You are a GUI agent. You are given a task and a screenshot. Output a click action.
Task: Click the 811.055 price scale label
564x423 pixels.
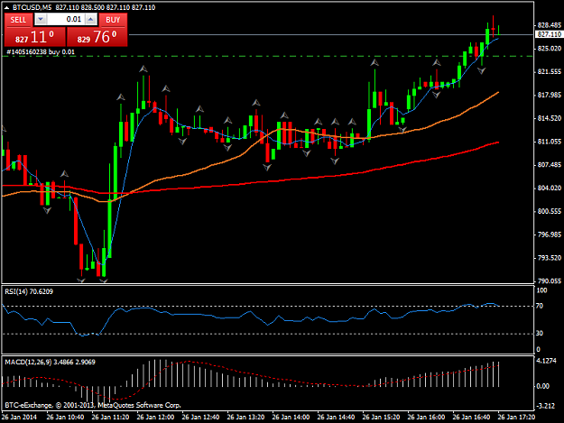point(550,142)
